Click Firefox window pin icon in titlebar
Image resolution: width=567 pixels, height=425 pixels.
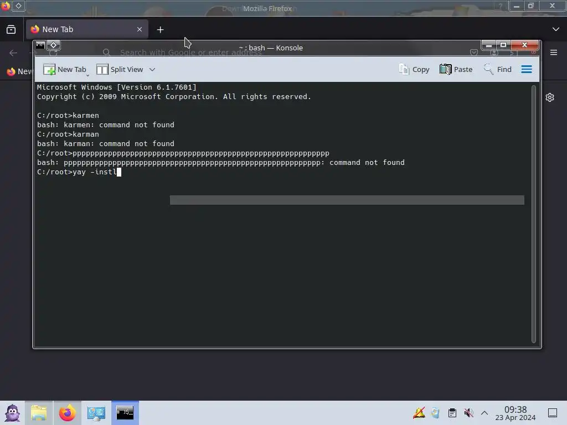[18, 6]
